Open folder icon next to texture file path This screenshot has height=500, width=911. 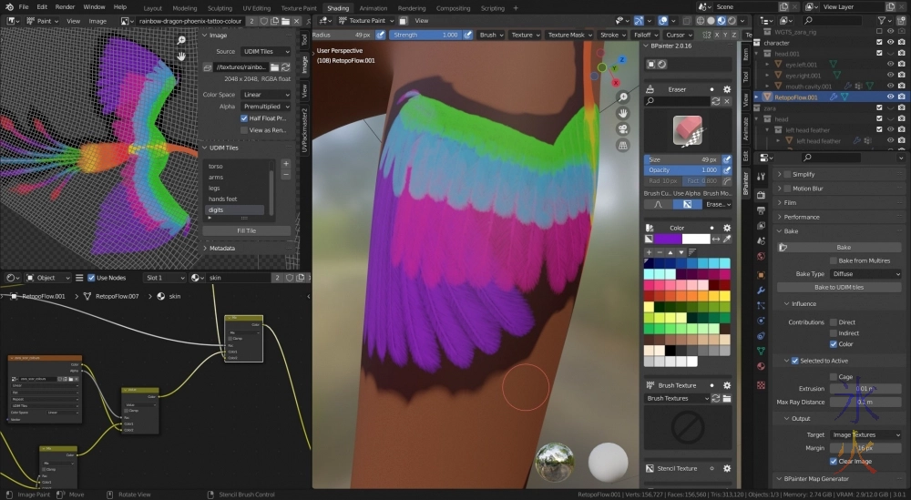tap(273, 66)
